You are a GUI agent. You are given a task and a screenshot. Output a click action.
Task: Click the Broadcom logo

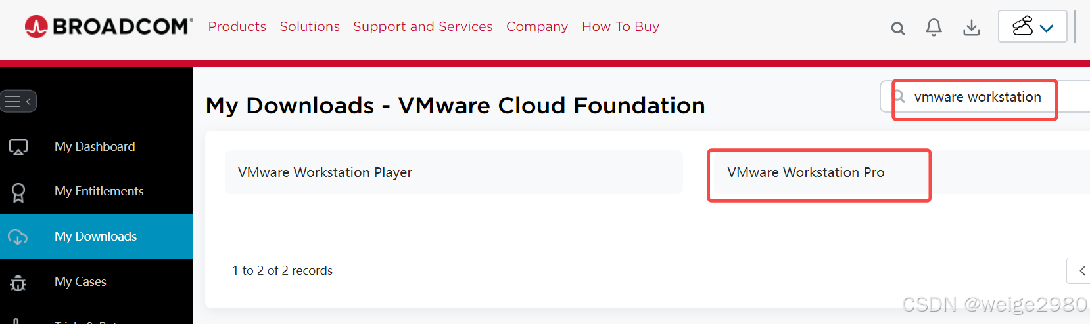[108, 26]
